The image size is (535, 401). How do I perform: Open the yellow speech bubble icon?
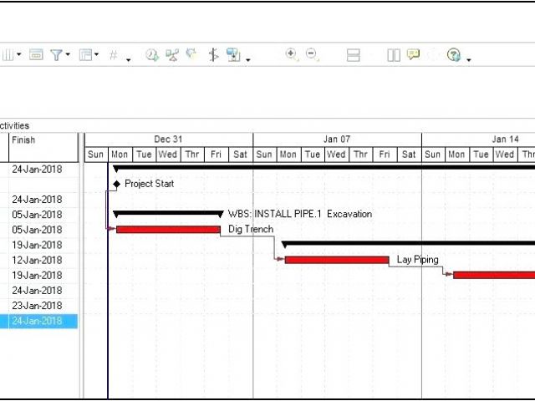[x=413, y=55]
